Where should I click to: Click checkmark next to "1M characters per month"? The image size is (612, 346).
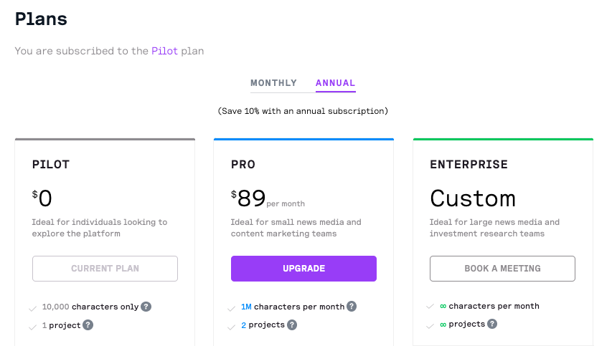[231, 309]
